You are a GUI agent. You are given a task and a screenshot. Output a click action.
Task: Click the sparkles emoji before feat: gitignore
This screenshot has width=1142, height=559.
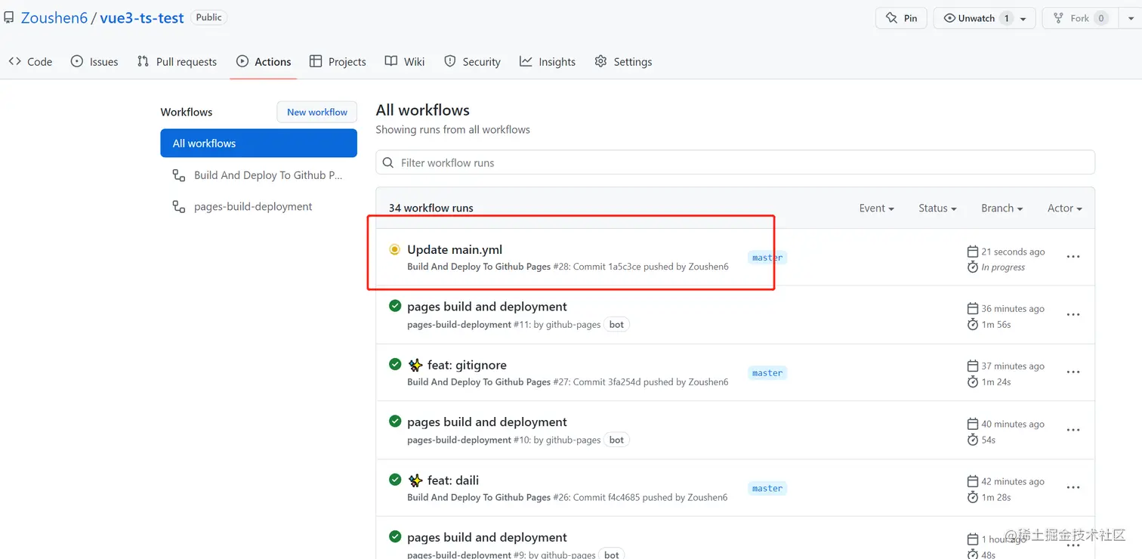(415, 365)
